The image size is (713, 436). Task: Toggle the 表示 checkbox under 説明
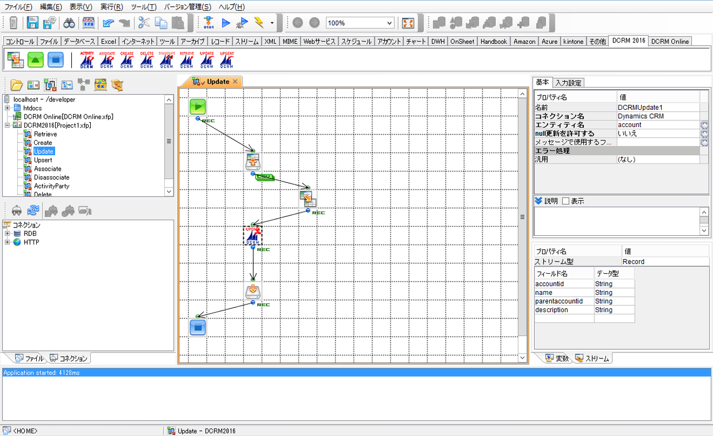pos(566,201)
